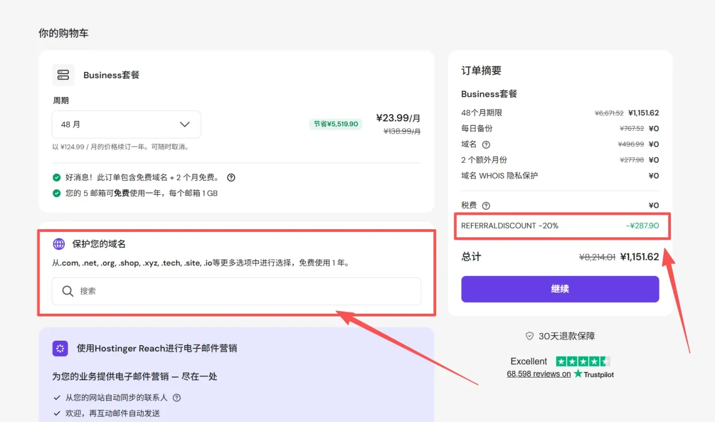The height and width of the screenshot is (422, 715).
Task: Click the 域名 WHOIS 隐私保护 row label
Action: pyautogui.click(x=499, y=176)
